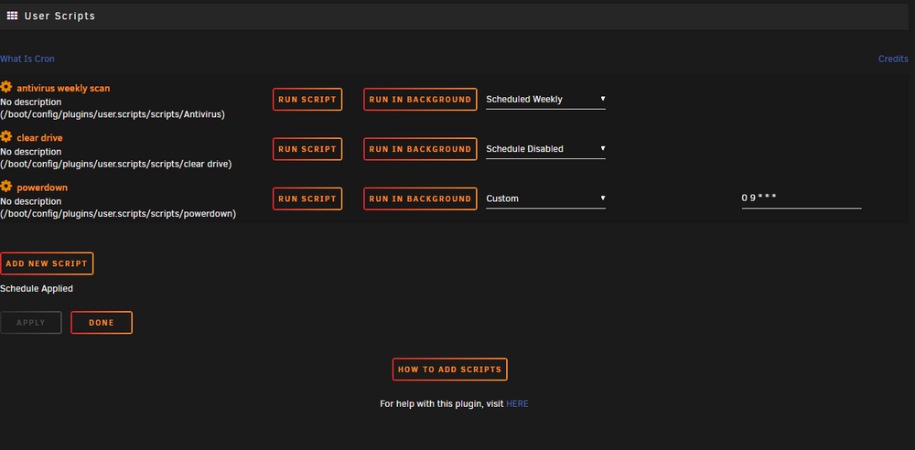
Task: Click the custom cron field showing 0 9 * * *
Action: tap(802, 198)
